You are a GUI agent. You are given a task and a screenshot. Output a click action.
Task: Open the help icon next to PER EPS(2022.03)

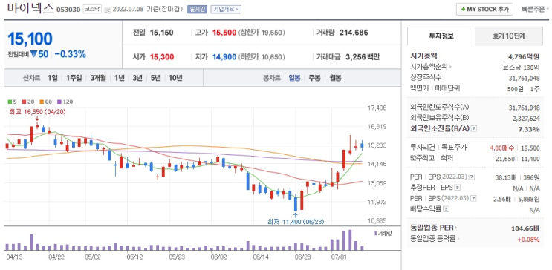click(472, 177)
